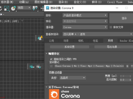Click the R reset button for the render stamp

[x=127, y=66]
